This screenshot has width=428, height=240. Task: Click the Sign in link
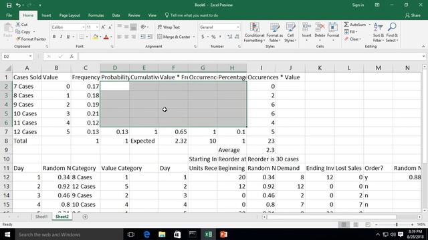click(x=358, y=5)
